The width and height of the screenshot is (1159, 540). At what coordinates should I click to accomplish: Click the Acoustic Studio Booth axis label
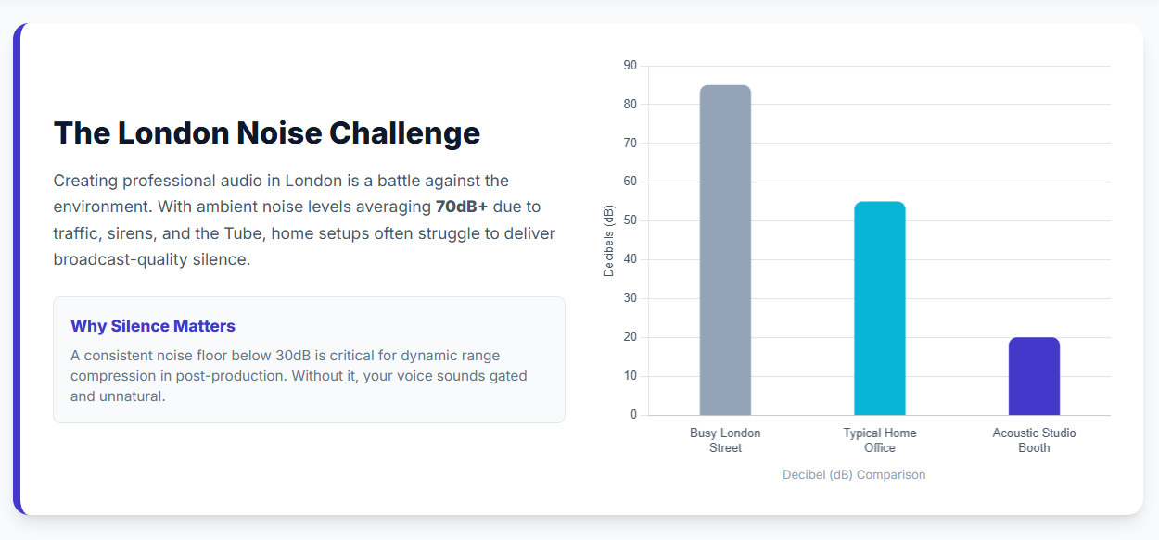(x=1034, y=440)
